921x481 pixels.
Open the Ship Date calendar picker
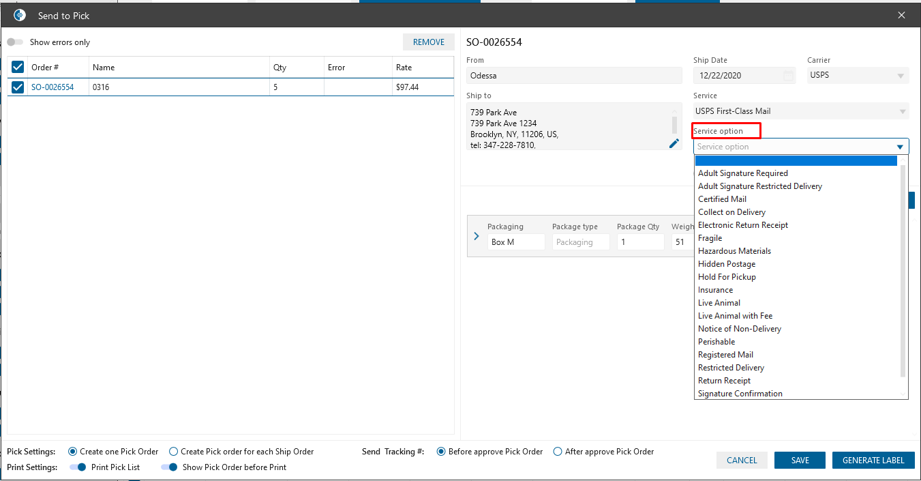pos(788,75)
